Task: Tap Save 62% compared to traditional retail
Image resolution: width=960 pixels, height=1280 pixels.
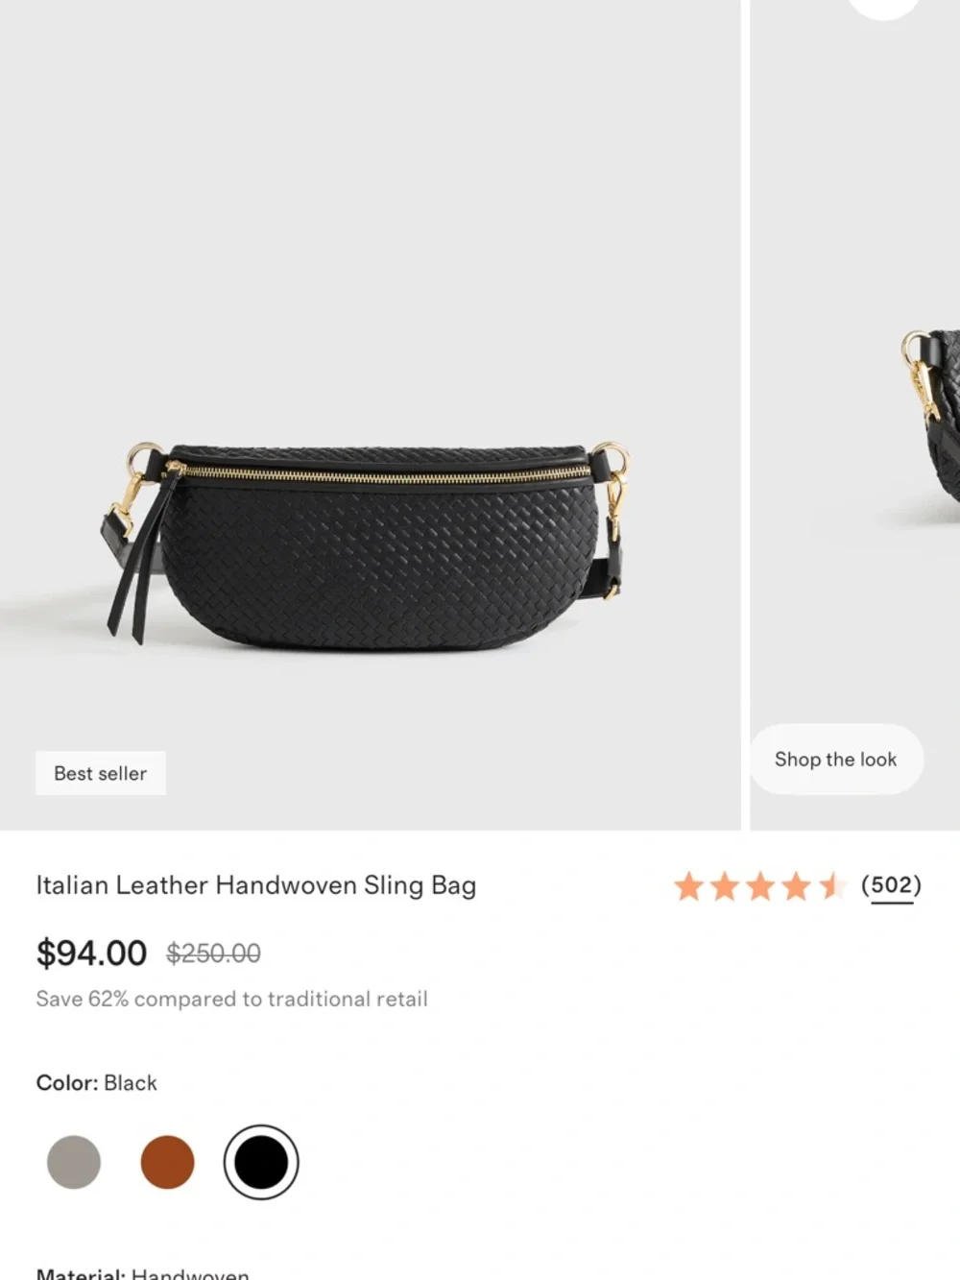Action: click(x=231, y=1000)
